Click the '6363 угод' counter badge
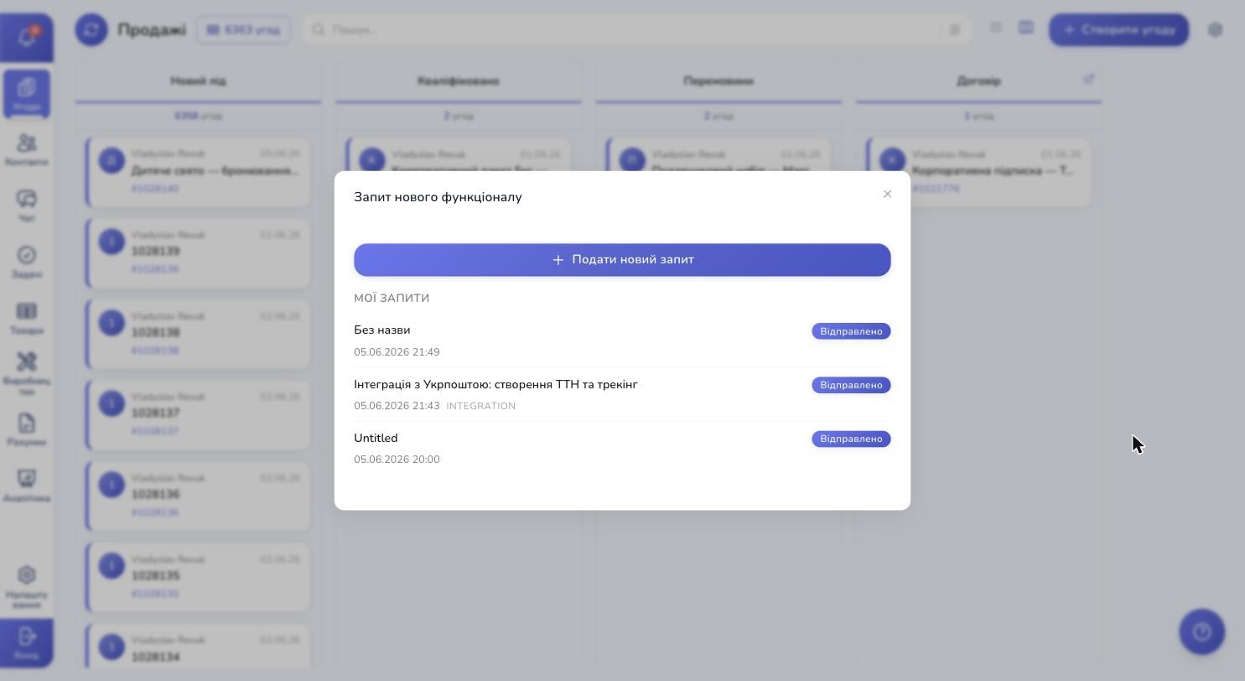The width and height of the screenshot is (1245, 681). pos(243,29)
